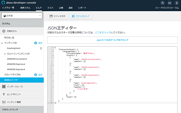Click the インテント履歴 sliders icon
Image resolution: width=181 pixels, height=113 pixels.
(x=4, y=102)
